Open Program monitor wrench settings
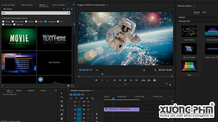 (x=155, y=70)
